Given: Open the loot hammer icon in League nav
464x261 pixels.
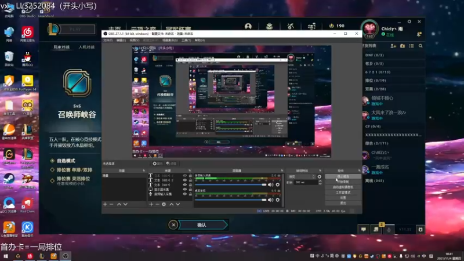Looking at the screenshot, I should pos(291,26).
